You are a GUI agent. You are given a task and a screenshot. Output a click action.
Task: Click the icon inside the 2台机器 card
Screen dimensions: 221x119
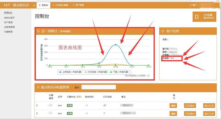(x=197, y=17)
